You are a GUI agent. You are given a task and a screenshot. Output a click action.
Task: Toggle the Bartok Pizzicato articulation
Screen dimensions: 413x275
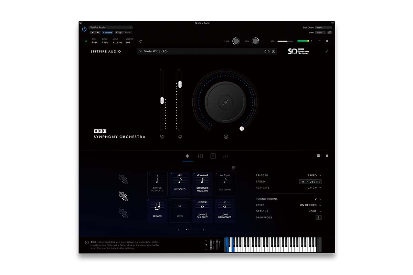click(x=157, y=184)
